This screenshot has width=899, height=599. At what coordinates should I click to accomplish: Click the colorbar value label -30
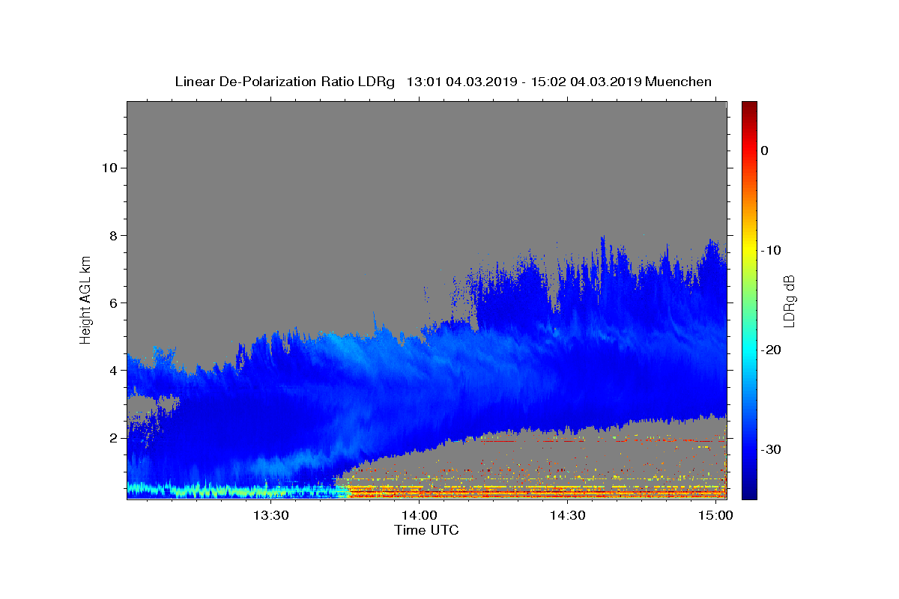pos(771,449)
